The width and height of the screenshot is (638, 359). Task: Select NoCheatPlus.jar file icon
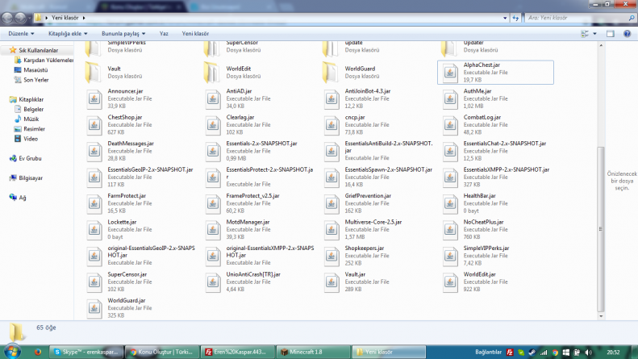[450, 230]
